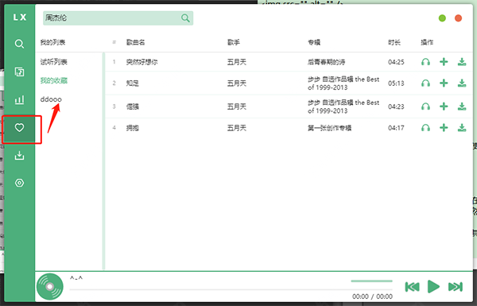Add 倔强 to a list with plus icon
Image resolution: width=477 pixels, height=306 pixels.
pyautogui.click(x=444, y=107)
